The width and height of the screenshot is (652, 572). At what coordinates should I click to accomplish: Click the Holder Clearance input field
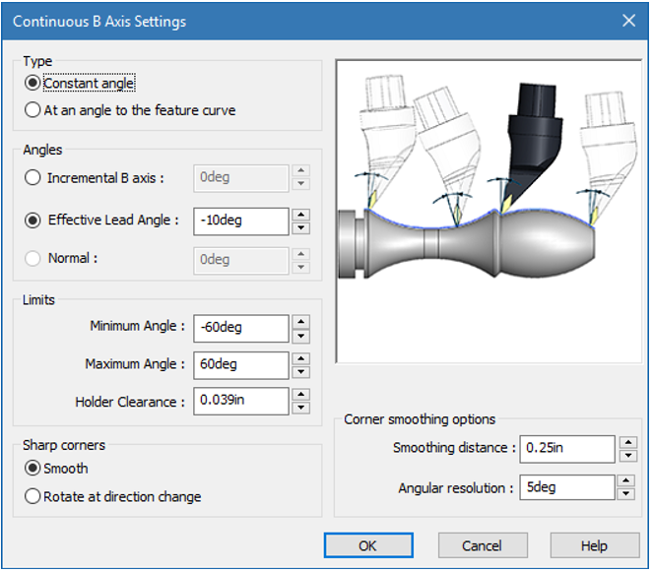coord(240,401)
